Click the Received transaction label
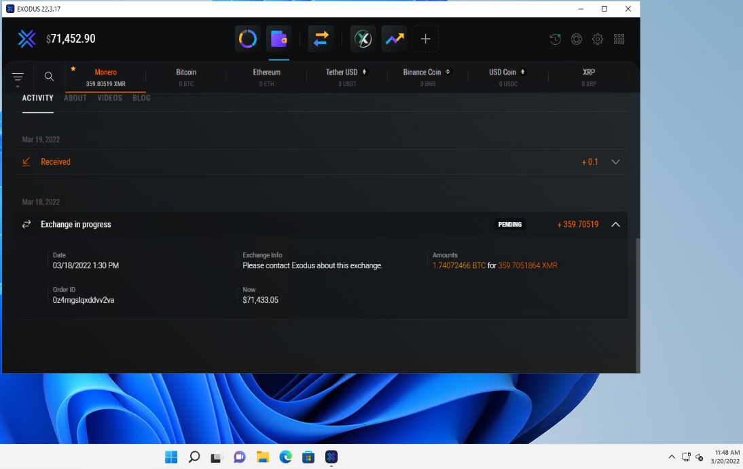Screen dimensions: 743x469 coord(56,162)
